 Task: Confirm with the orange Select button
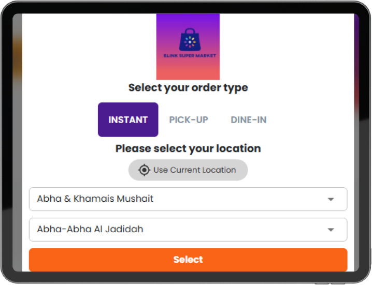click(188, 260)
